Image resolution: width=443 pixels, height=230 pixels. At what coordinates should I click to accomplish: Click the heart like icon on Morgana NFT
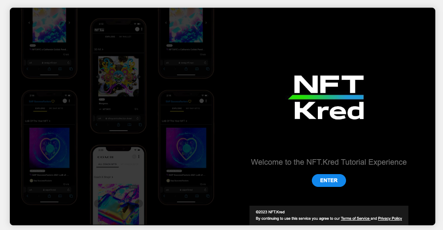pyautogui.click(x=135, y=109)
